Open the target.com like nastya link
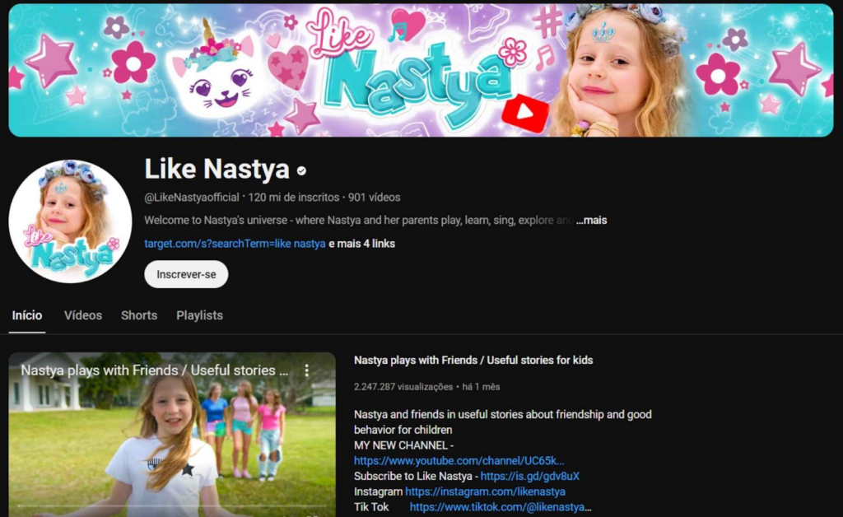The image size is (843, 517). coord(235,244)
